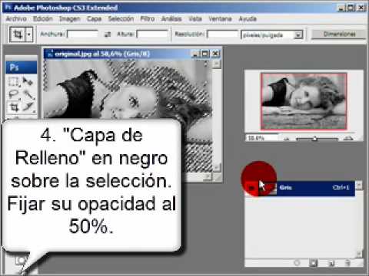369x276 pixels.
Task: Minimize the original.jpg document window
Action: click(x=195, y=54)
